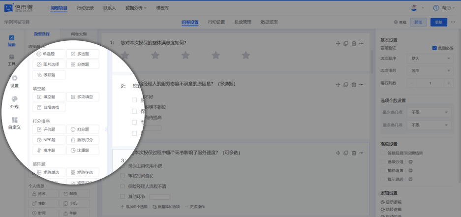Click the move handle on question 3
The height and width of the screenshot is (217, 461).
click(x=338, y=153)
